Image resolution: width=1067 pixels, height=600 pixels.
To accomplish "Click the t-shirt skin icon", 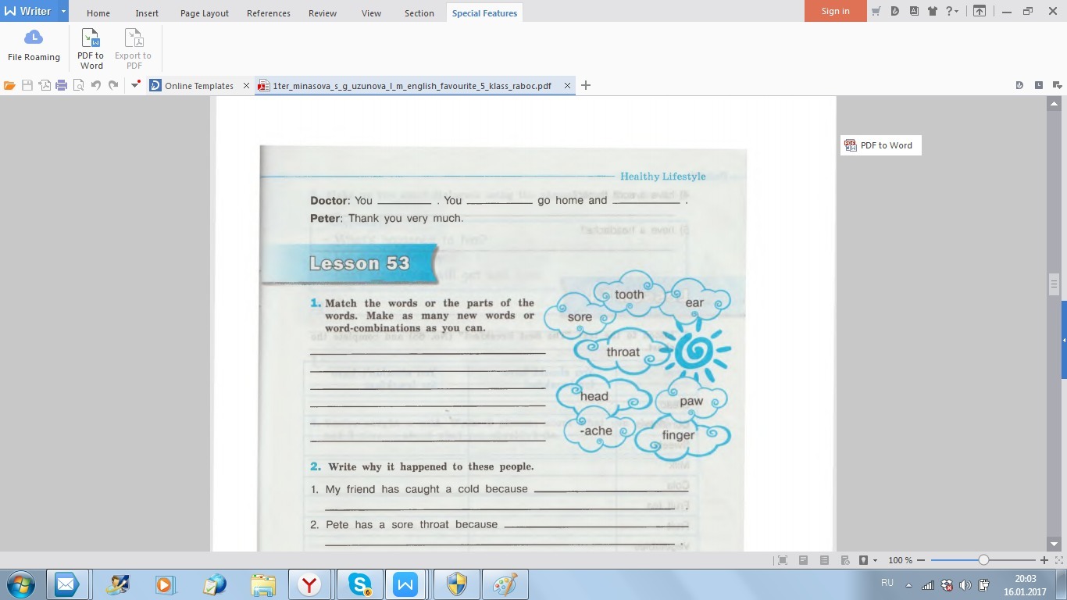I will (933, 11).
